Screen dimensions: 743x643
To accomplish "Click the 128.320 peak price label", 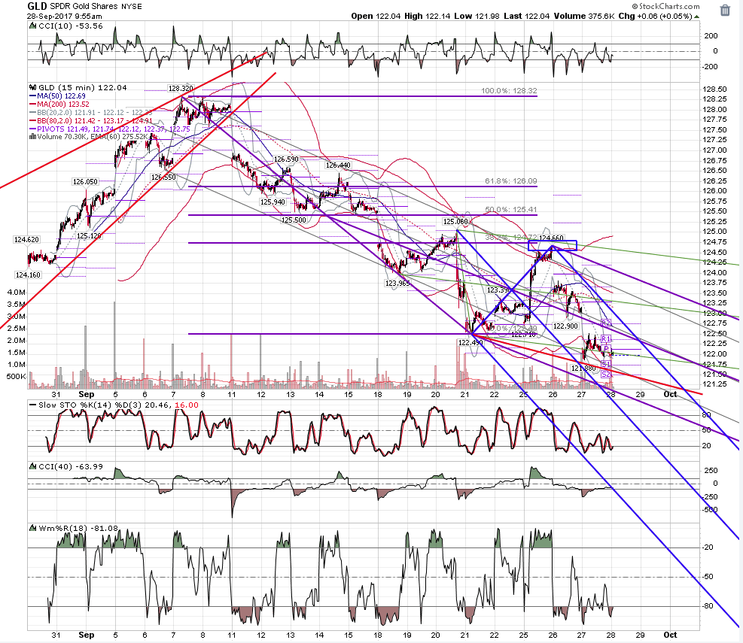I will coord(181,89).
